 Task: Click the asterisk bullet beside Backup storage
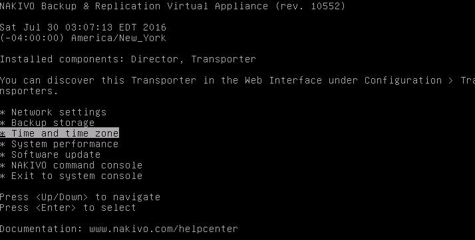click(3, 123)
